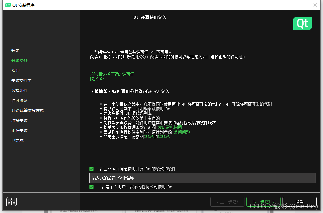Open the GPLv3 link
This screenshot has height=213, width=323.
point(149,137)
